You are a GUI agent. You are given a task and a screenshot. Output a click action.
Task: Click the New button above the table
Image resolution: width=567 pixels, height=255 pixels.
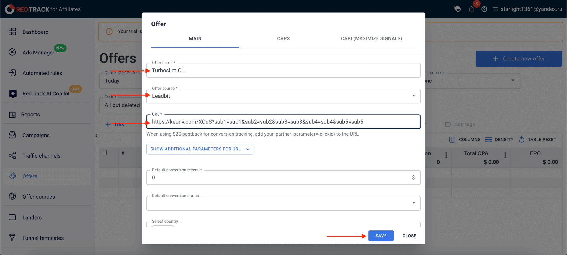pyautogui.click(x=115, y=124)
